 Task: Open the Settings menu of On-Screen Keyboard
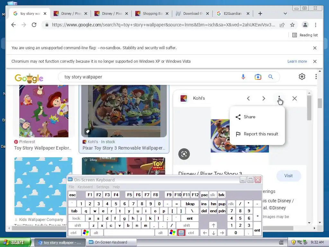102,187
